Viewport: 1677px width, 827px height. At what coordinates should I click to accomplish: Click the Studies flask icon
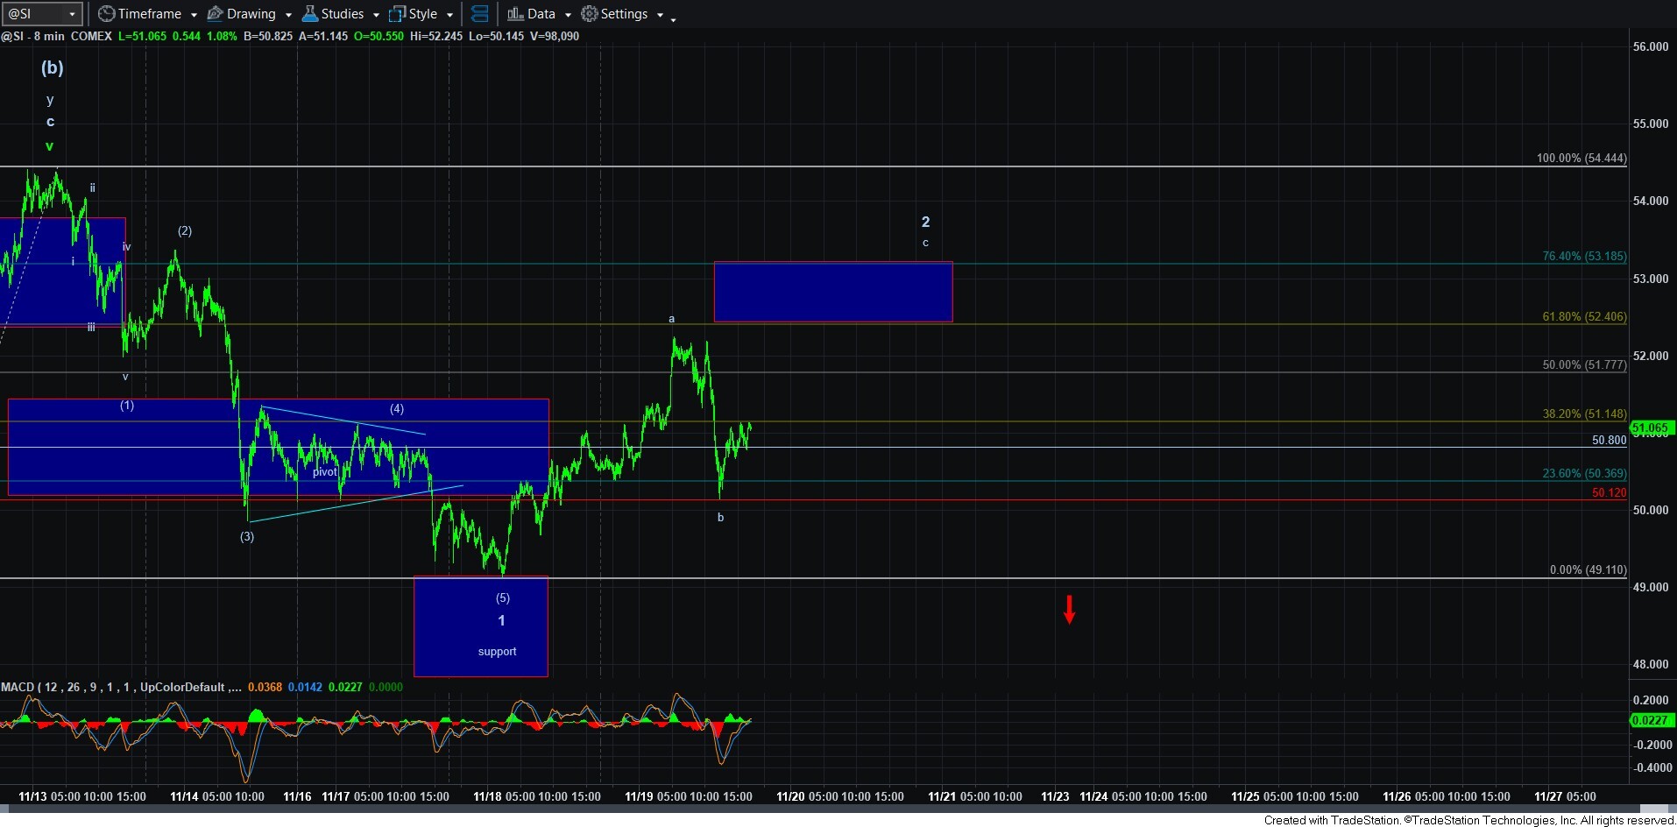point(309,14)
